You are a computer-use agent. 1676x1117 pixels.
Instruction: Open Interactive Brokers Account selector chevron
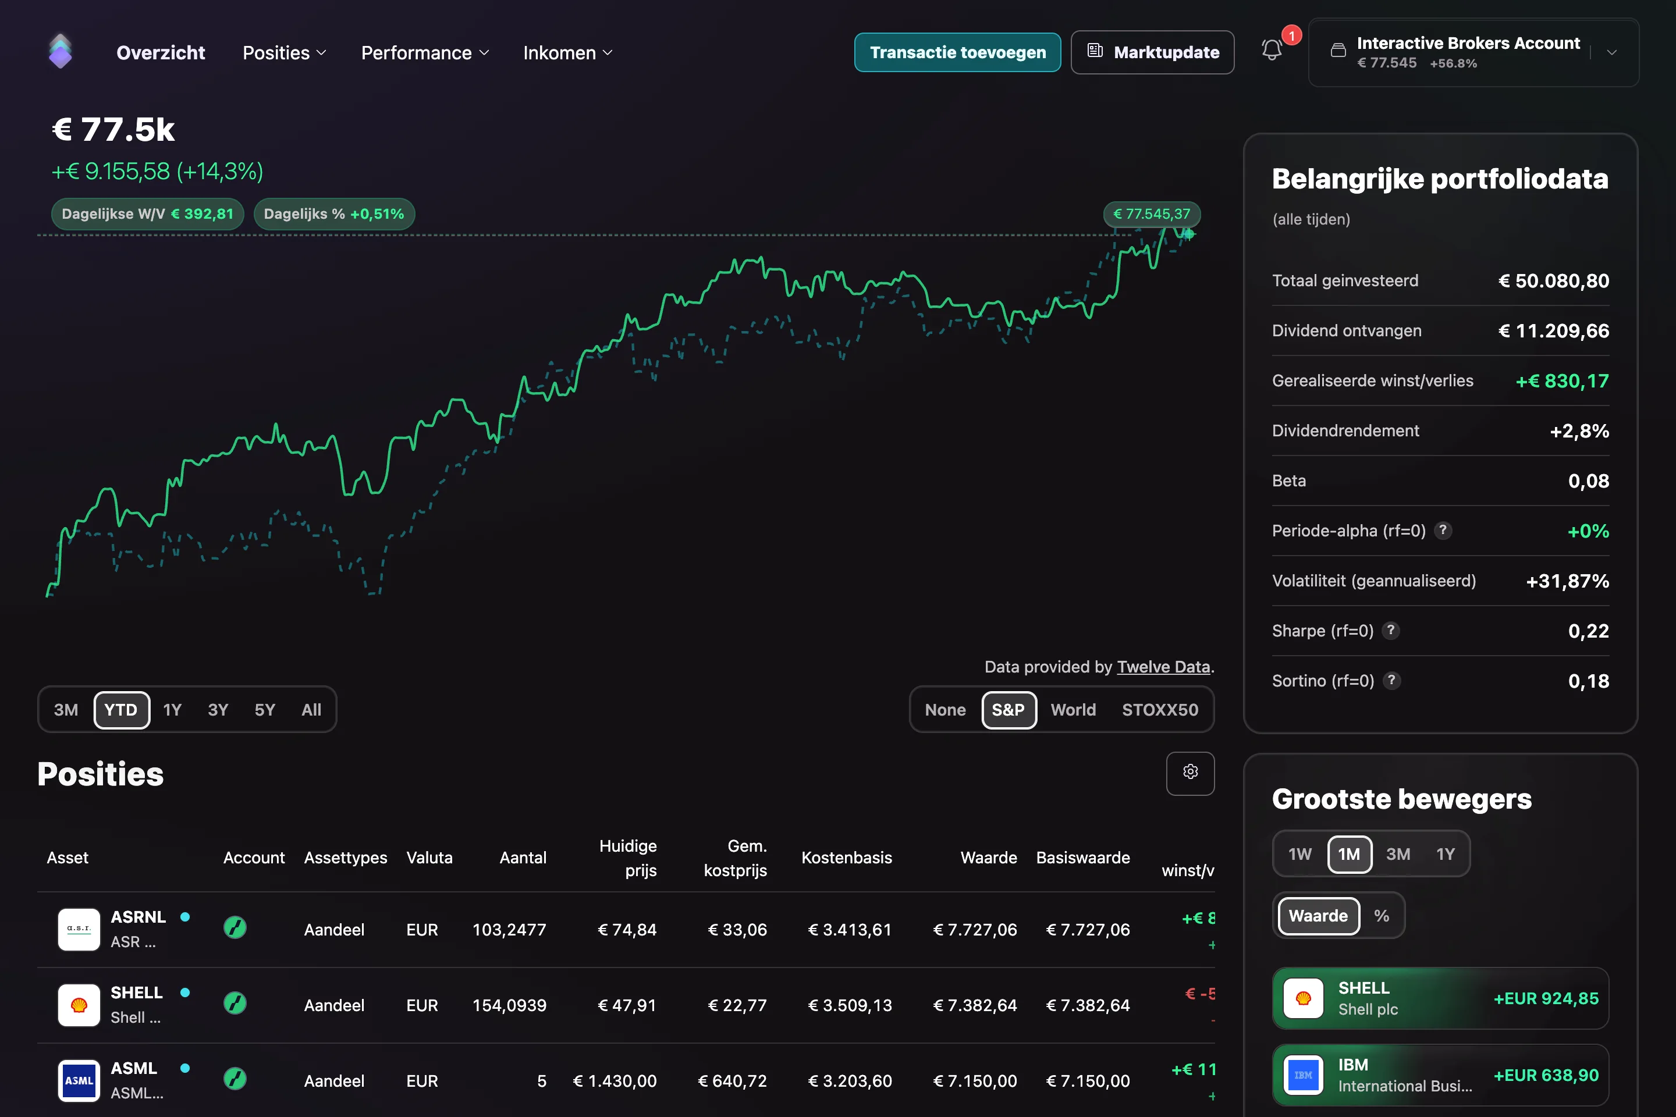click(1612, 52)
